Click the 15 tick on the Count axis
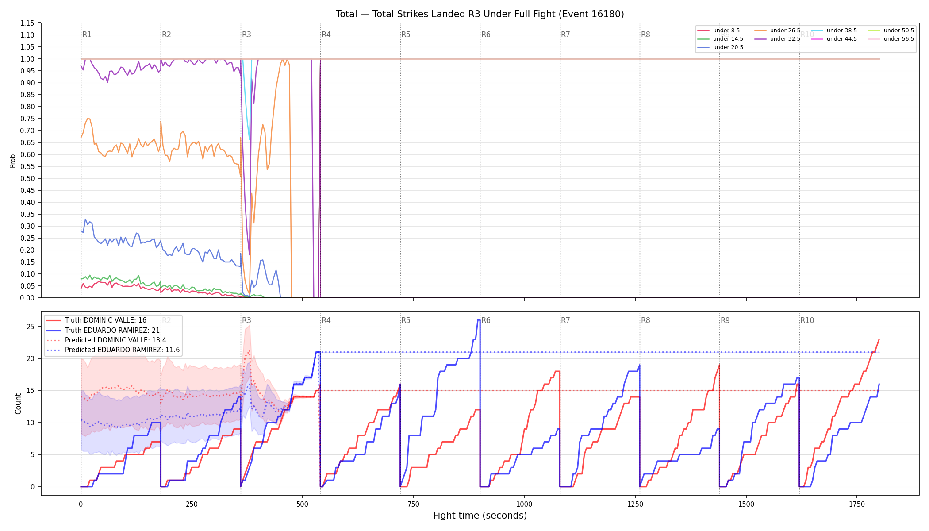Image resolution: width=929 pixels, height=531 pixels. point(31,390)
